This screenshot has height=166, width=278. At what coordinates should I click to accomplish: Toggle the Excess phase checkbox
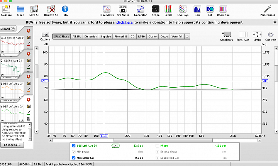click(x=157, y=152)
